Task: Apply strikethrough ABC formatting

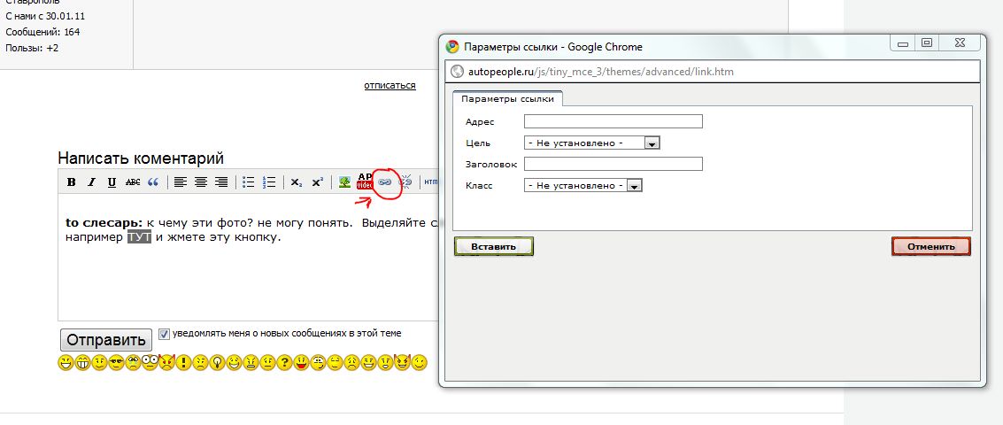Action: click(x=133, y=182)
